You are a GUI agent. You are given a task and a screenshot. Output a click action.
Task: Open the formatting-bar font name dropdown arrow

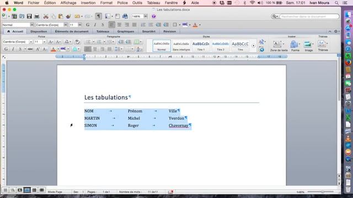tap(66, 25)
